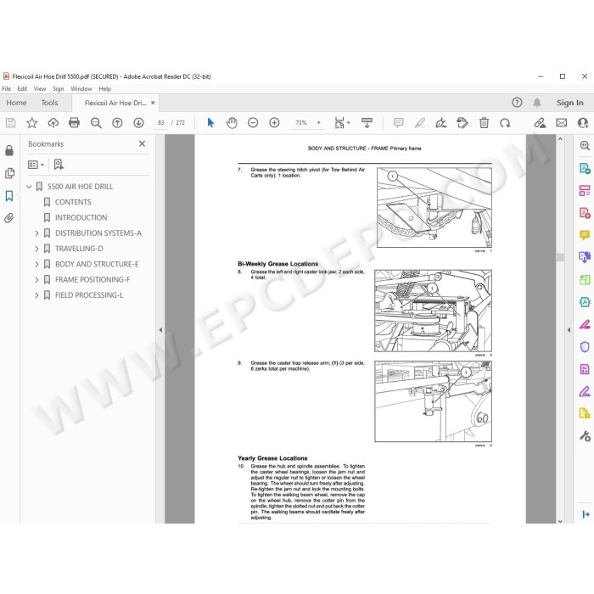Click the page number field
Screen dimensions: 594x594
click(x=161, y=123)
